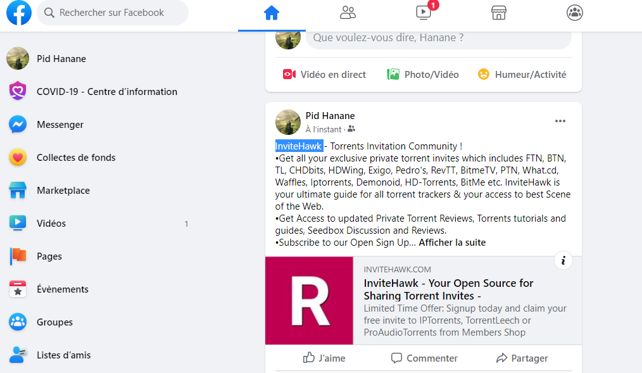This screenshot has height=373, width=642.
Task: Open InviteHawk link preview title
Action: [448, 289]
